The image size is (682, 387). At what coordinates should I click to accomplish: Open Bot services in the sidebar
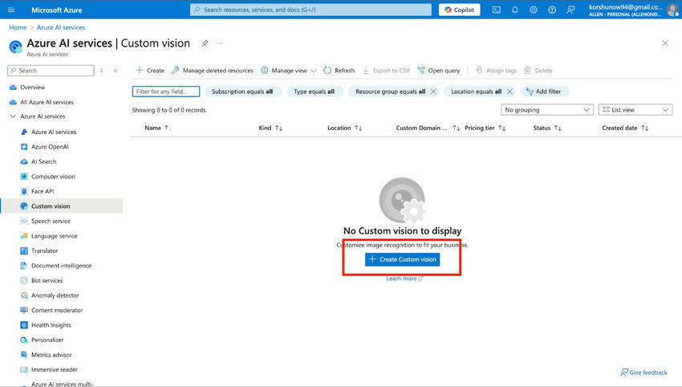pyautogui.click(x=47, y=280)
